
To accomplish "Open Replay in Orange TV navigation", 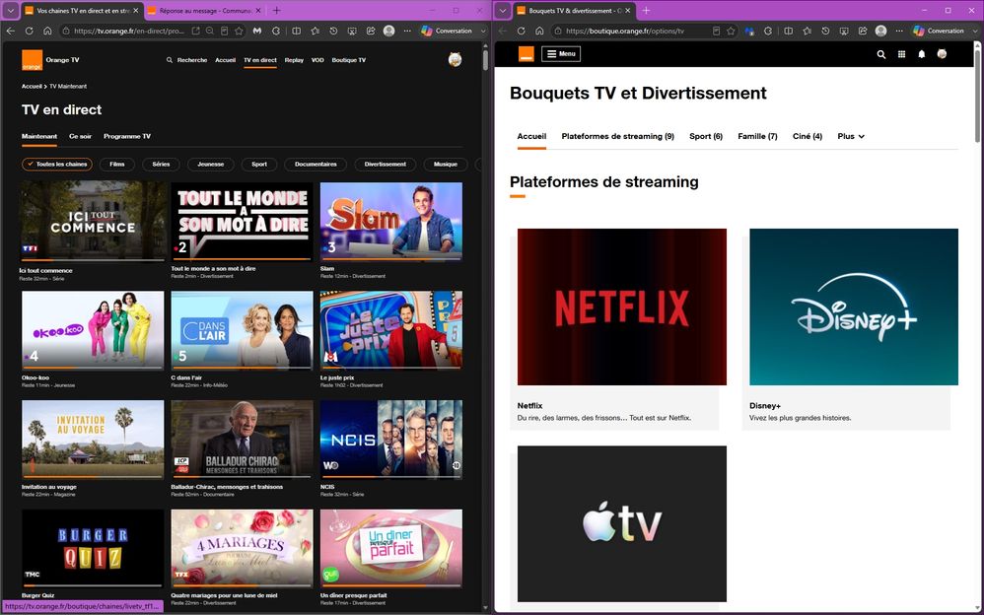I will 294,60.
